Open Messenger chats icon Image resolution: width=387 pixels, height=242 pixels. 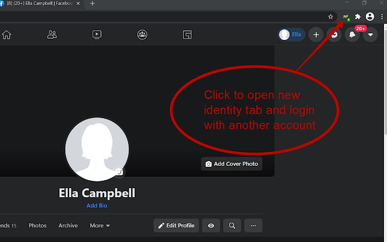[334, 34]
